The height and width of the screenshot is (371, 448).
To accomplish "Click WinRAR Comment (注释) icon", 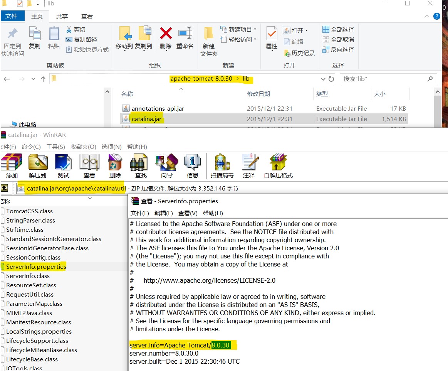I will coord(249,166).
